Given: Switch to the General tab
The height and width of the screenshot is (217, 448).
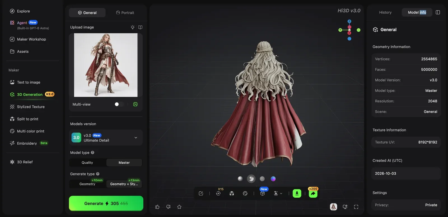Looking at the screenshot, I should coord(87,13).
